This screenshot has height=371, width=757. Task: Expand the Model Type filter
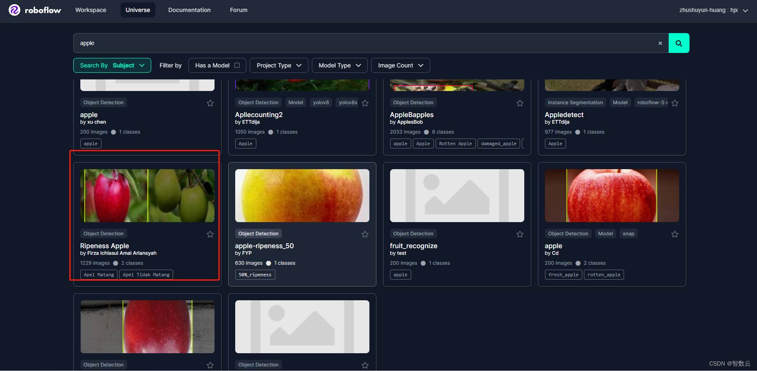coord(340,65)
